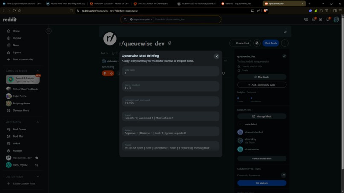Open Reddit chat messages
344x193 pixels.
tap(313, 20)
